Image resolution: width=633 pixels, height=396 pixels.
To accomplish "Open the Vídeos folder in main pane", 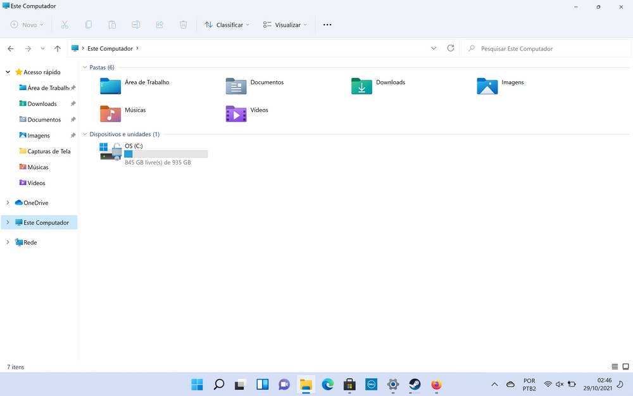I will pyautogui.click(x=236, y=113).
